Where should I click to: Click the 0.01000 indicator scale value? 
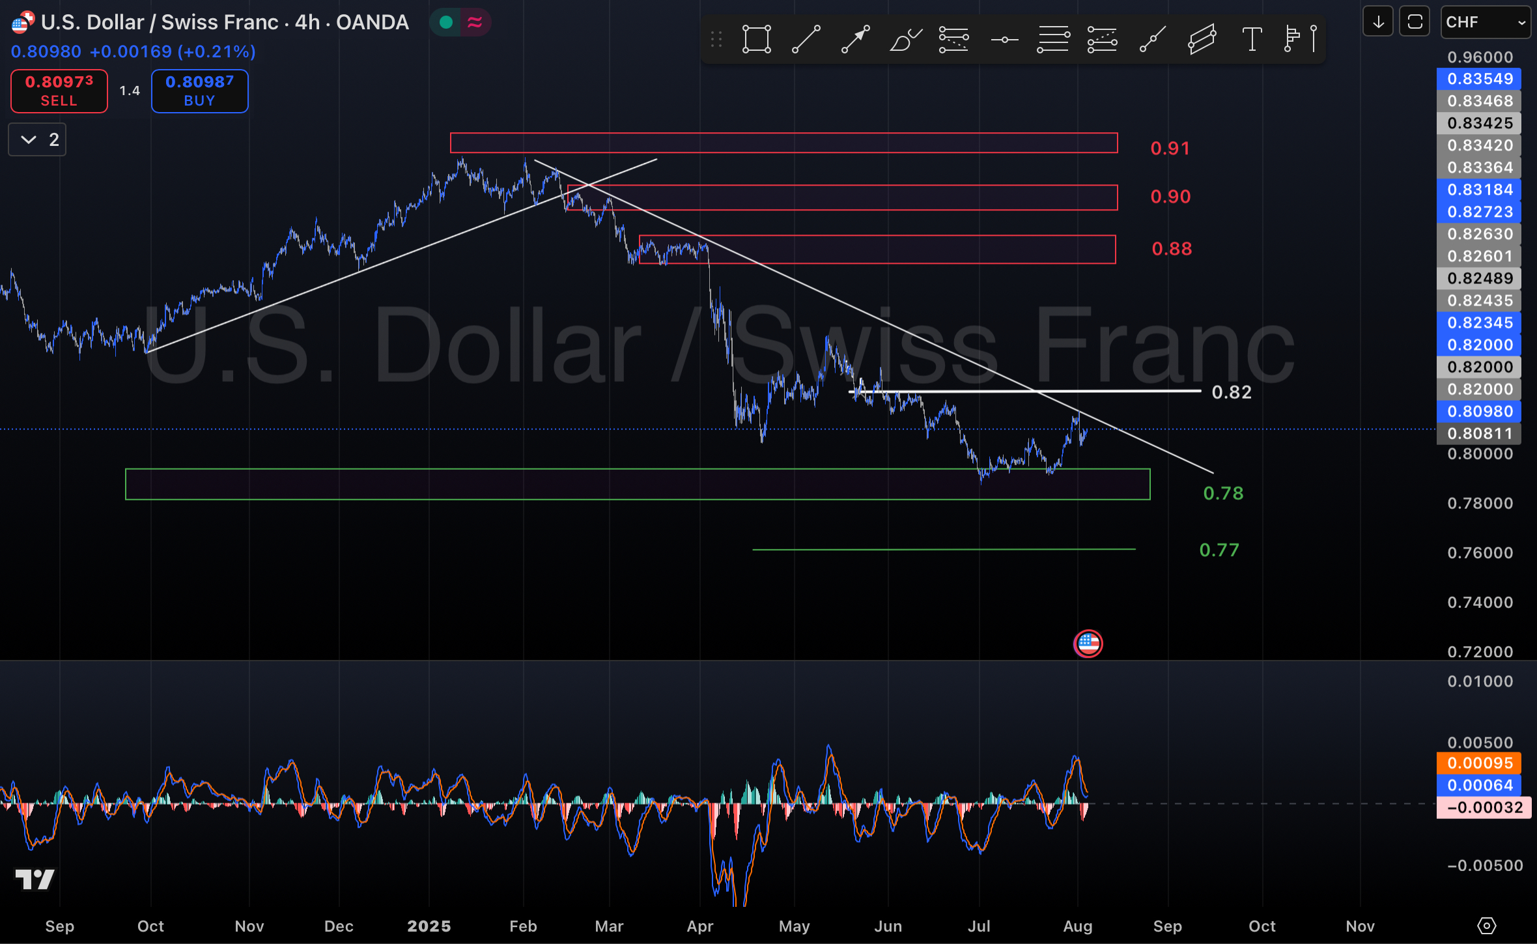pyautogui.click(x=1480, y=681)
